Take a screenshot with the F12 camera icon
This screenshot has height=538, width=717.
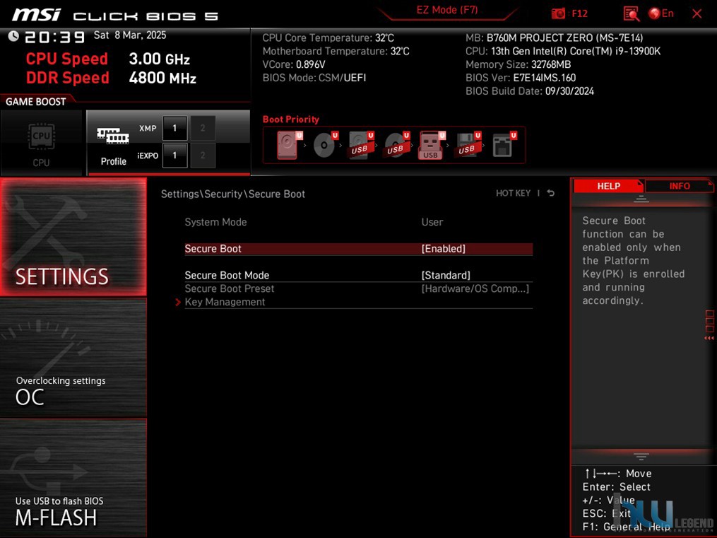pos(558,13)
